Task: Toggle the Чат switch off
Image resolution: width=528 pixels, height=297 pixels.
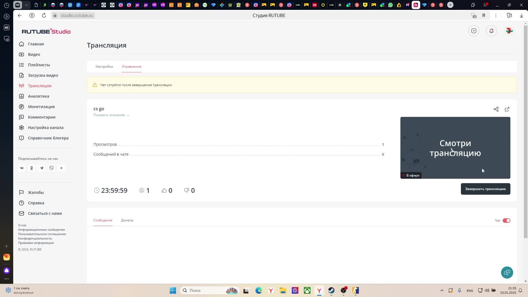Action: click(x=506, y=221)
